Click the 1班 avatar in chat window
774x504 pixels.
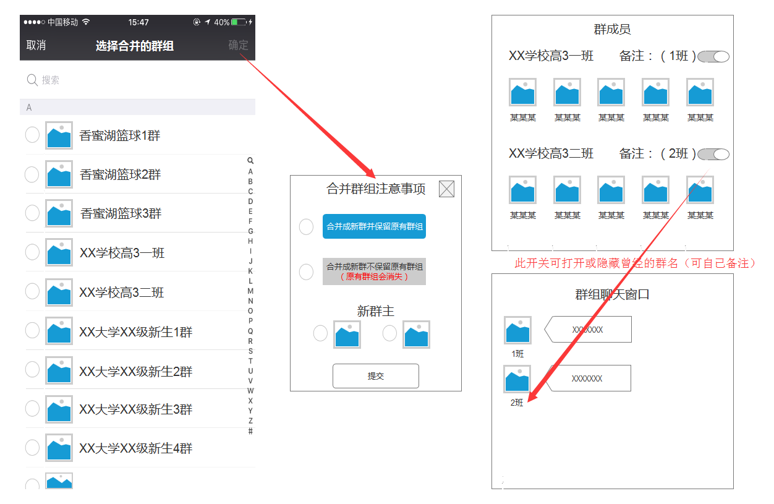point(517,330)
